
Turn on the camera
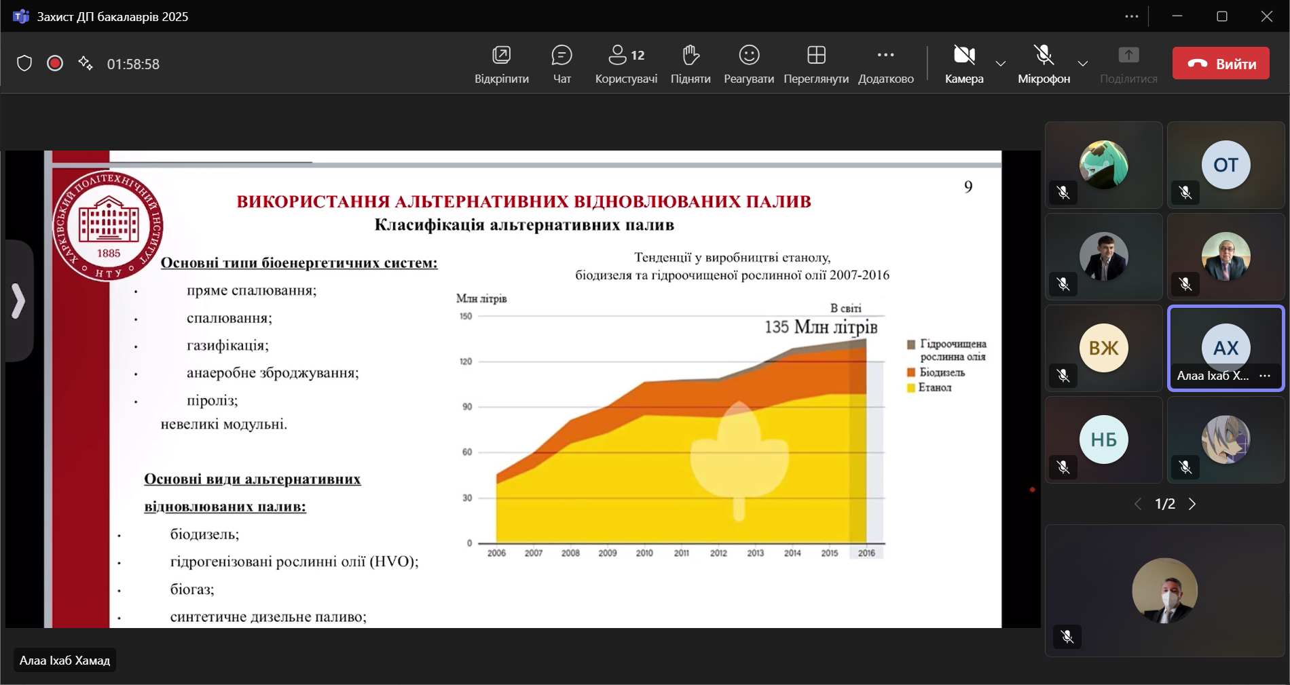pos(964,64)
